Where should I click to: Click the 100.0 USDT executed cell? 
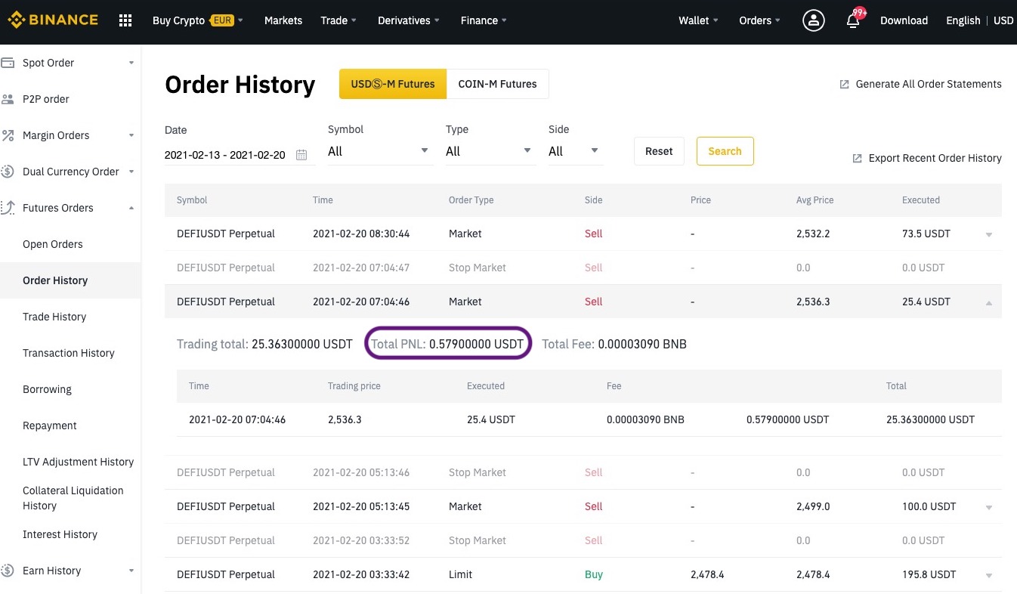(x=929, y=506)
